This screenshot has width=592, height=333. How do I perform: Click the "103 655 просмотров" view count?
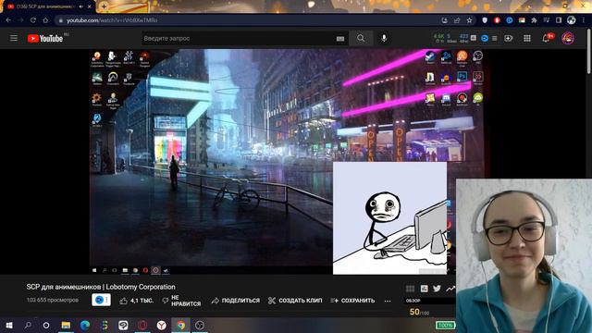[x=53, y=300]
